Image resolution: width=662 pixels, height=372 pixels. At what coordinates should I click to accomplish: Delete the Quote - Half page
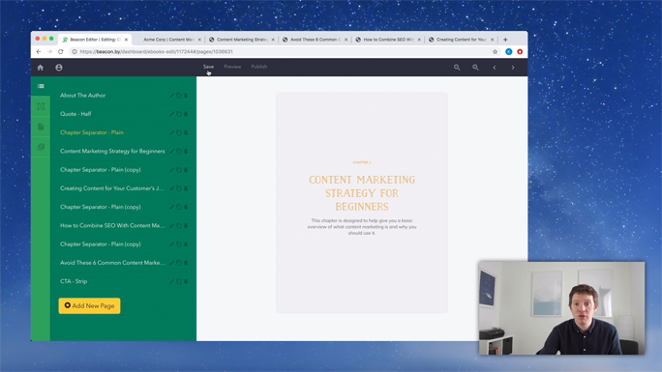tap(186, 114)
